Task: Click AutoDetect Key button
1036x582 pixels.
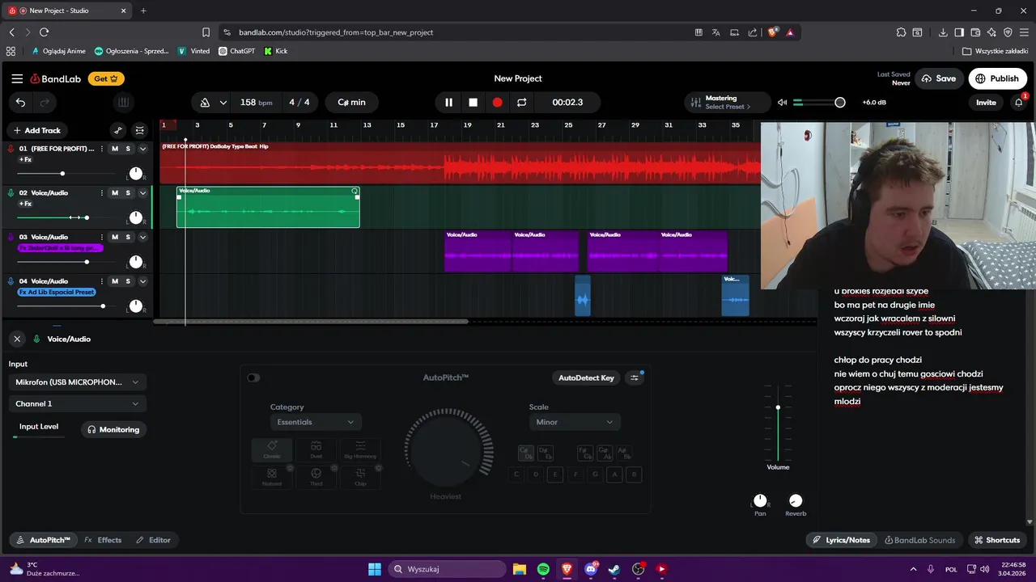Action: [x=586, y=377]
